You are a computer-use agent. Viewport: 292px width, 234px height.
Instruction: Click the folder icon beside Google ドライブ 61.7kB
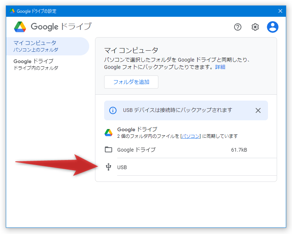108,149
